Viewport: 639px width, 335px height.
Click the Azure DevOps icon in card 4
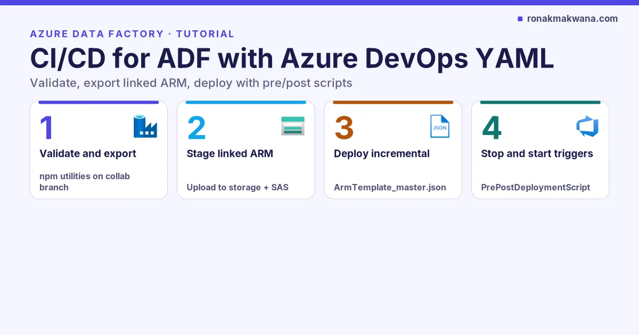[587, 127]
